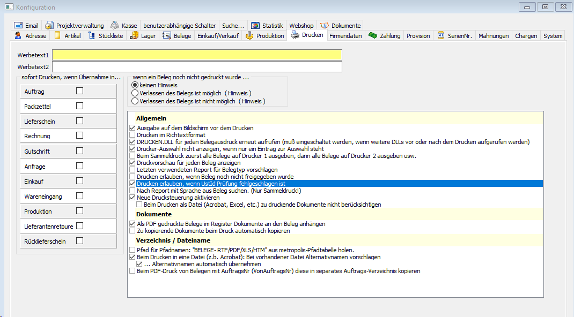574x317 pixels.
Task: Toggle 'Neue Drucksteuerung aktivieren' checkbox
Action: pos(133,198)
